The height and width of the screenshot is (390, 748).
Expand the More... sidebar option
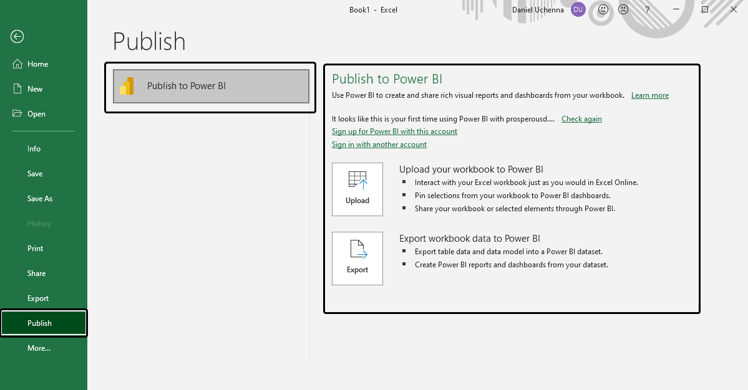coord(39,348)
